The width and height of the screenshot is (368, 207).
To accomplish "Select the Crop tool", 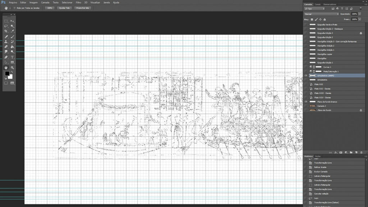I will (6, 31).
